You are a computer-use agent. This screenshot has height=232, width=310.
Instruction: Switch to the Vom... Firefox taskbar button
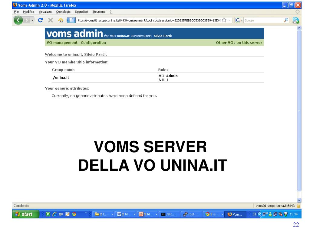click(236, 214)
